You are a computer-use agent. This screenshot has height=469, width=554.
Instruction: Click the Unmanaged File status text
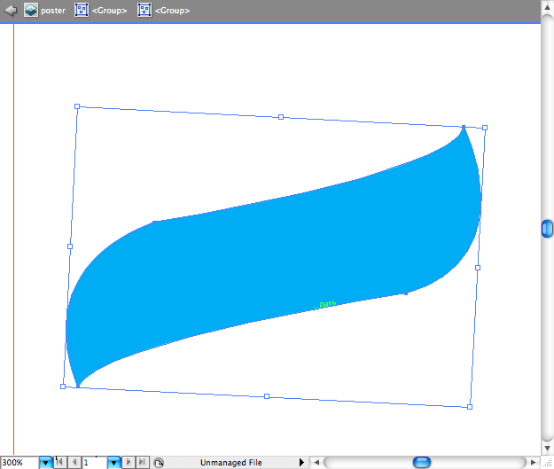coord(231,463)
